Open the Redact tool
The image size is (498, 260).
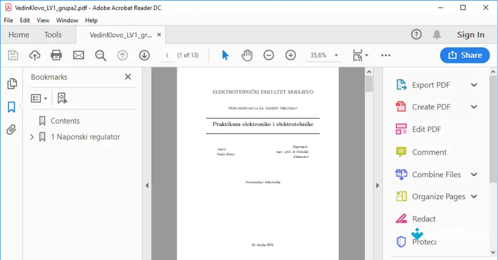point(423,219)
